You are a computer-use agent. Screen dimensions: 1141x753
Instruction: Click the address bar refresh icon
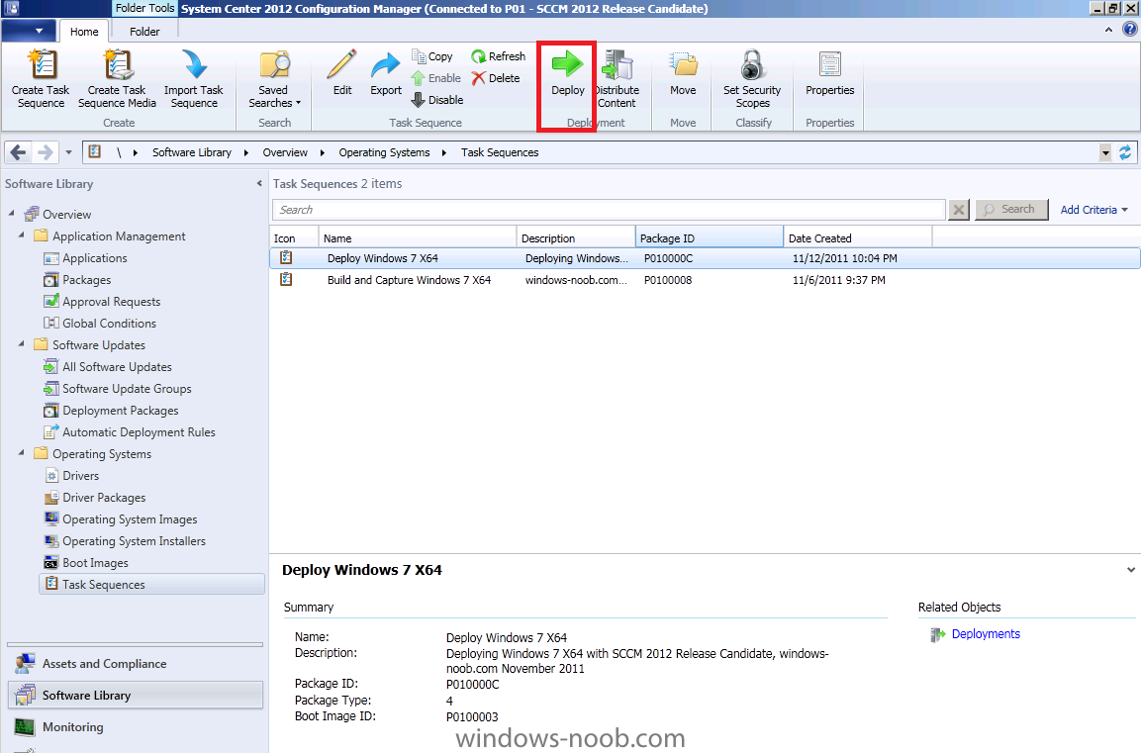(1125, 152)
